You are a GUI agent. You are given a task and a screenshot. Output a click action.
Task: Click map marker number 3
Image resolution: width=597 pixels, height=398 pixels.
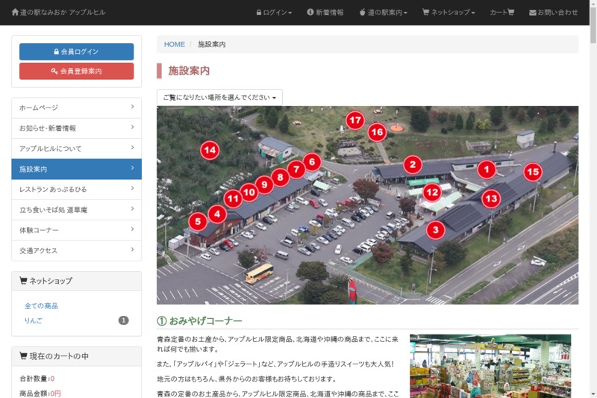coord(436,229)
